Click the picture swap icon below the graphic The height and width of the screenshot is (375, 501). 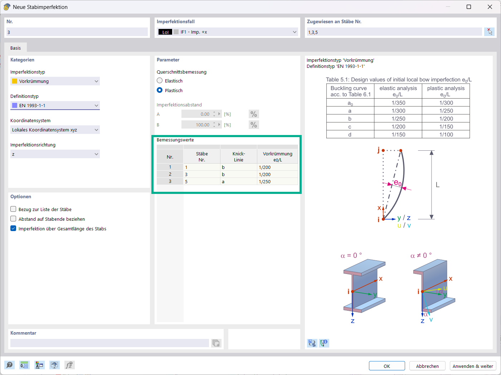tap(312, 343)
